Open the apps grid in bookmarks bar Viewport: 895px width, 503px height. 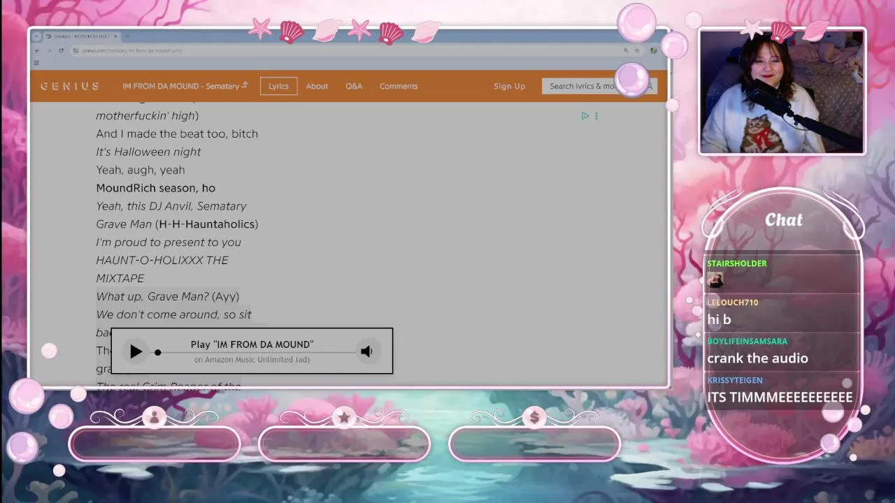(36, 63)
